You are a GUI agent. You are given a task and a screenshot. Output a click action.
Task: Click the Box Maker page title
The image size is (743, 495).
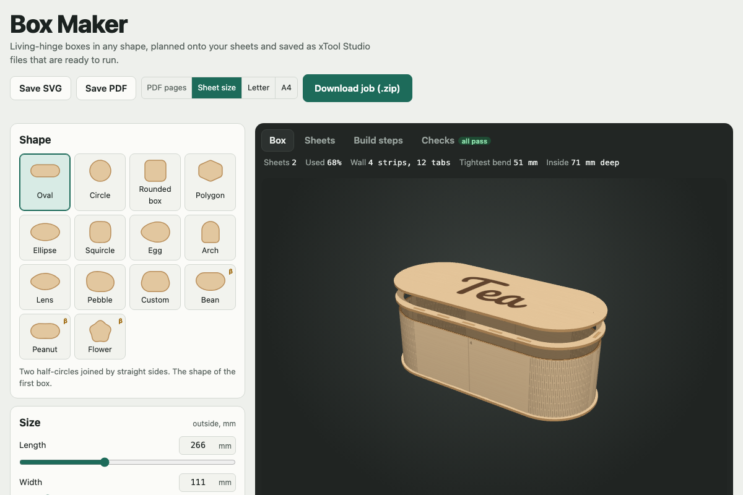point(69,24)
